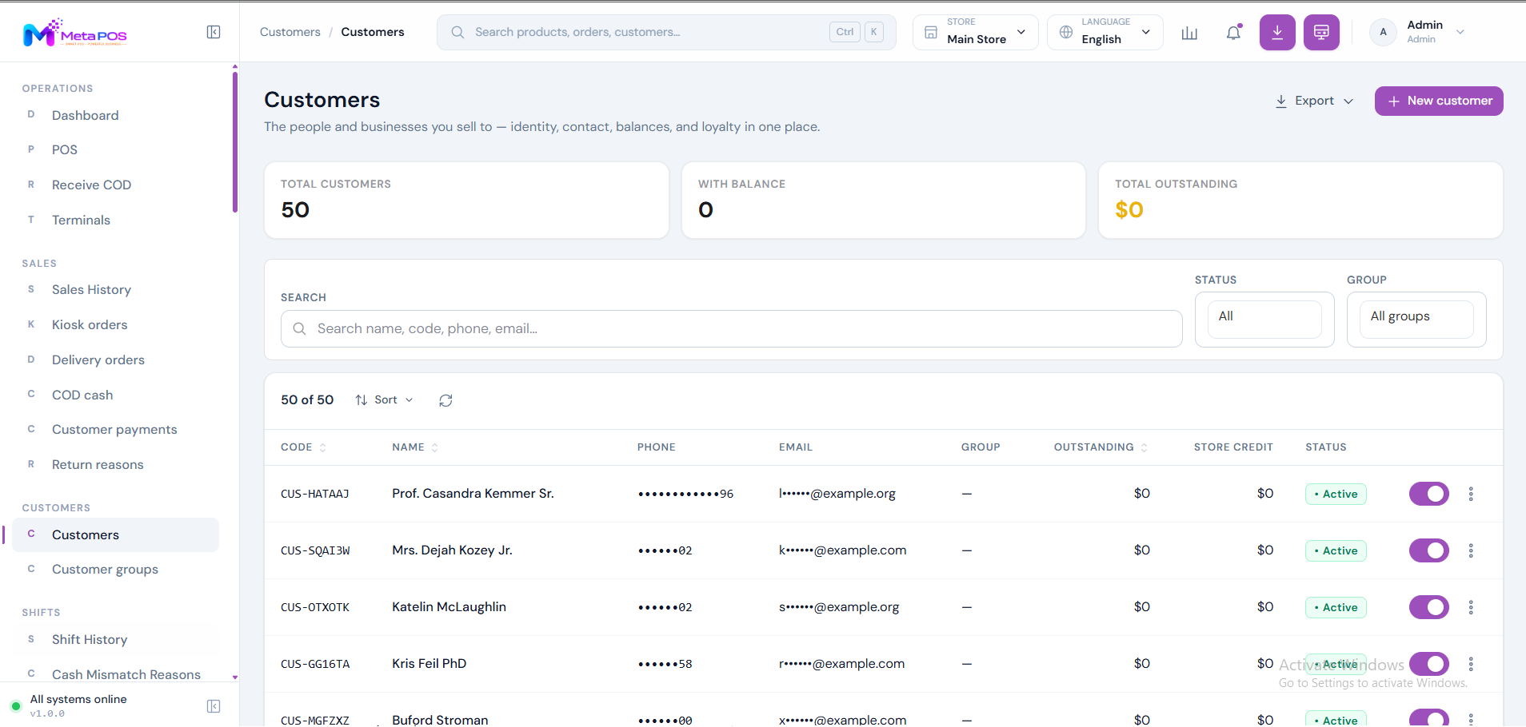
Task: Click the magnifier icon in customer search
Action: coord(299,328)
